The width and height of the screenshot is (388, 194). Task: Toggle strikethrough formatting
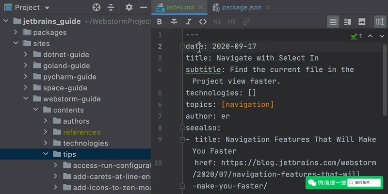tap(174, 22)
